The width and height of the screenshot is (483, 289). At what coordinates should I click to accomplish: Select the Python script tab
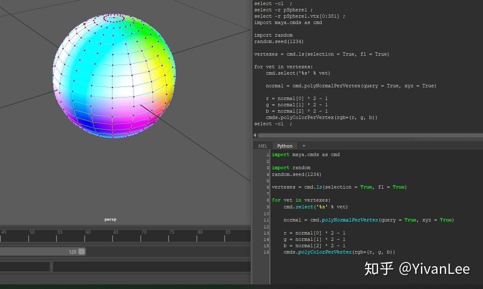[284, 146]
